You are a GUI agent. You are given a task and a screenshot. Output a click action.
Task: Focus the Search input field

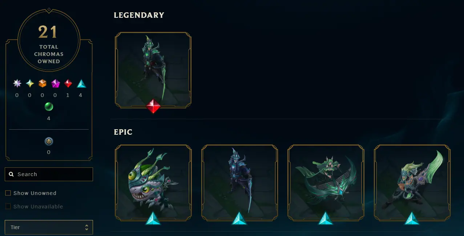49,174
